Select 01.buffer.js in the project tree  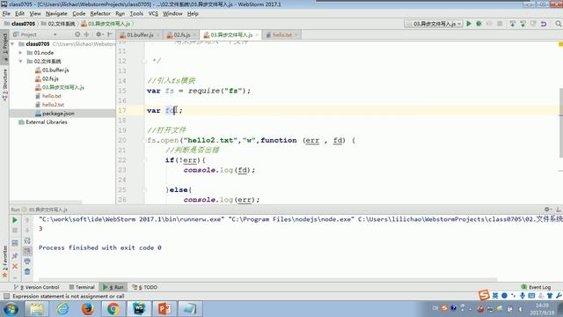pyautogui.click(x=52, y=70)
